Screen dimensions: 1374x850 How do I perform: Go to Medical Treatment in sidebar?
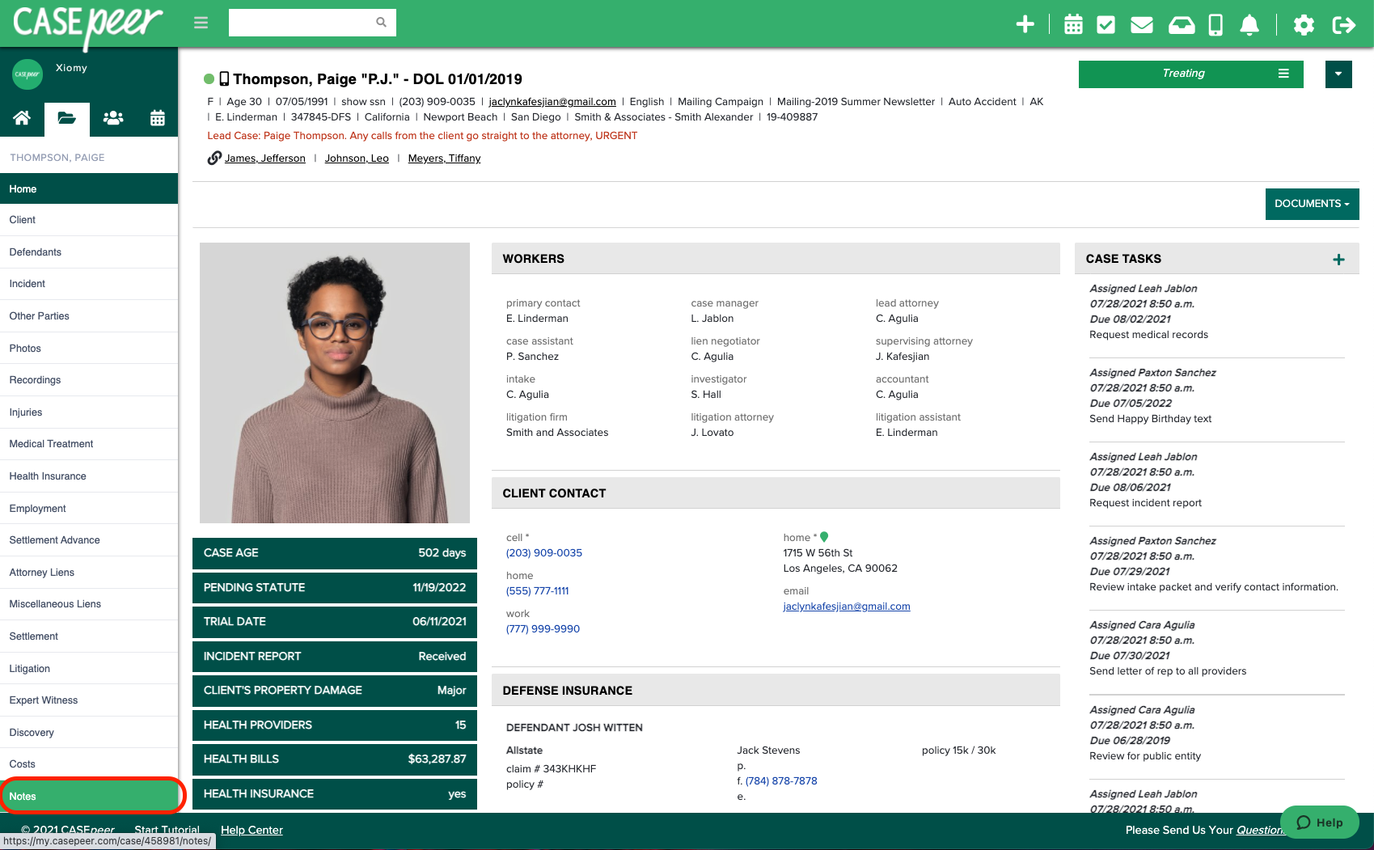click(x=50, y=444)
